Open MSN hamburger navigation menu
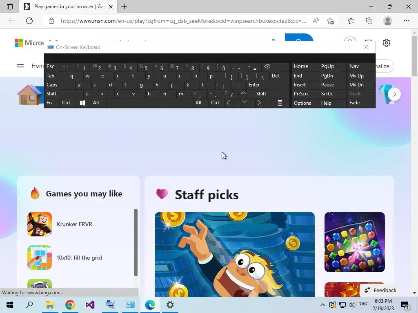418x313 pixels. pos(20,66)
